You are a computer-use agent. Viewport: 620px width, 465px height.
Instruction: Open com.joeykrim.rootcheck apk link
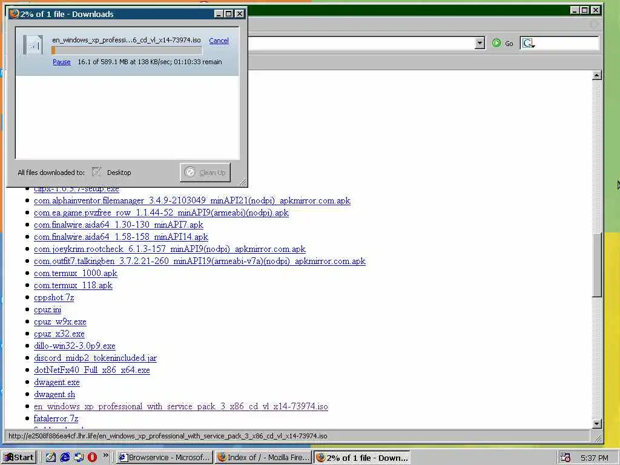(x=170, y=249)
